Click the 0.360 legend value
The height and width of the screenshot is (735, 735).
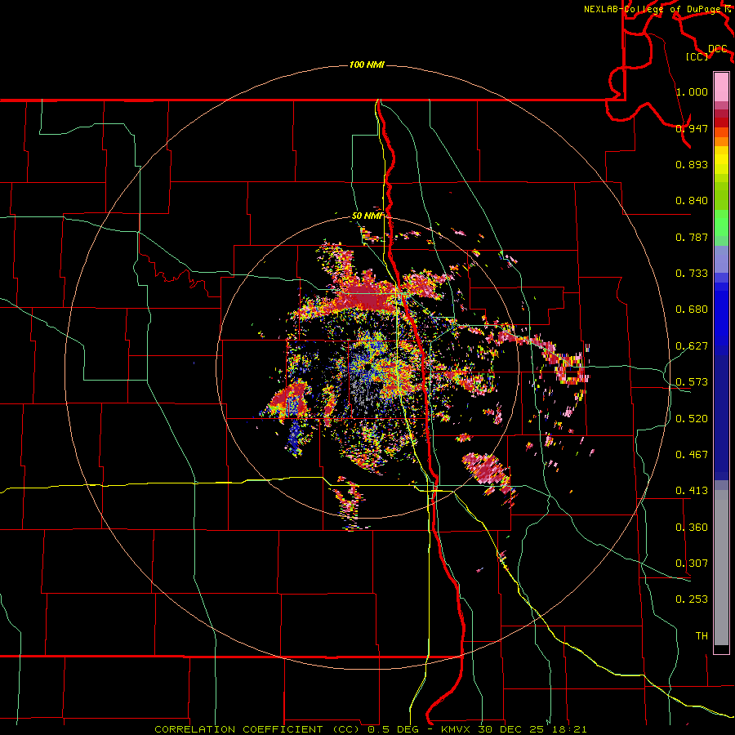click(692, 528)
